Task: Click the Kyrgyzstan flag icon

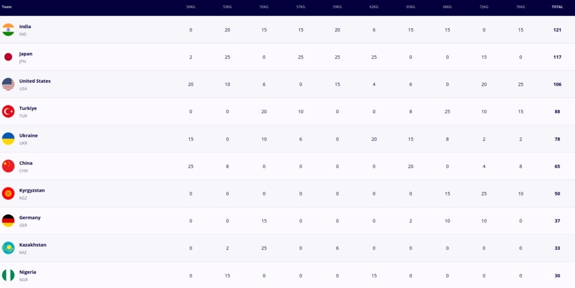Action: (8, 193)
